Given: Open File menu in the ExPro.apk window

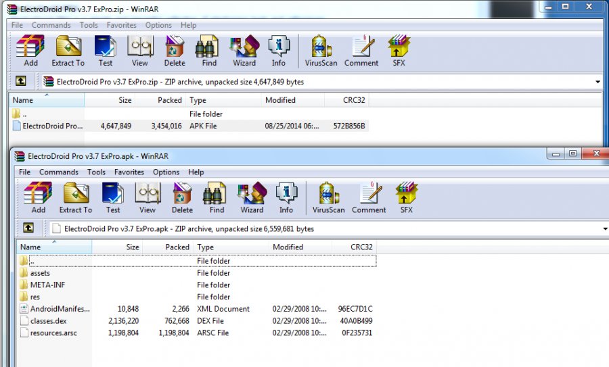Looking at the screenshot, I should pyautogui.click(x=24, y=172).
